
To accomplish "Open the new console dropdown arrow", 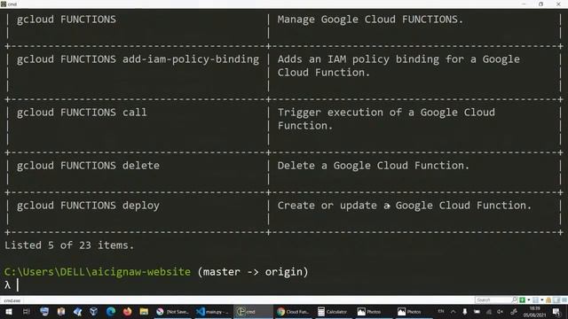I will coord(529,300).
